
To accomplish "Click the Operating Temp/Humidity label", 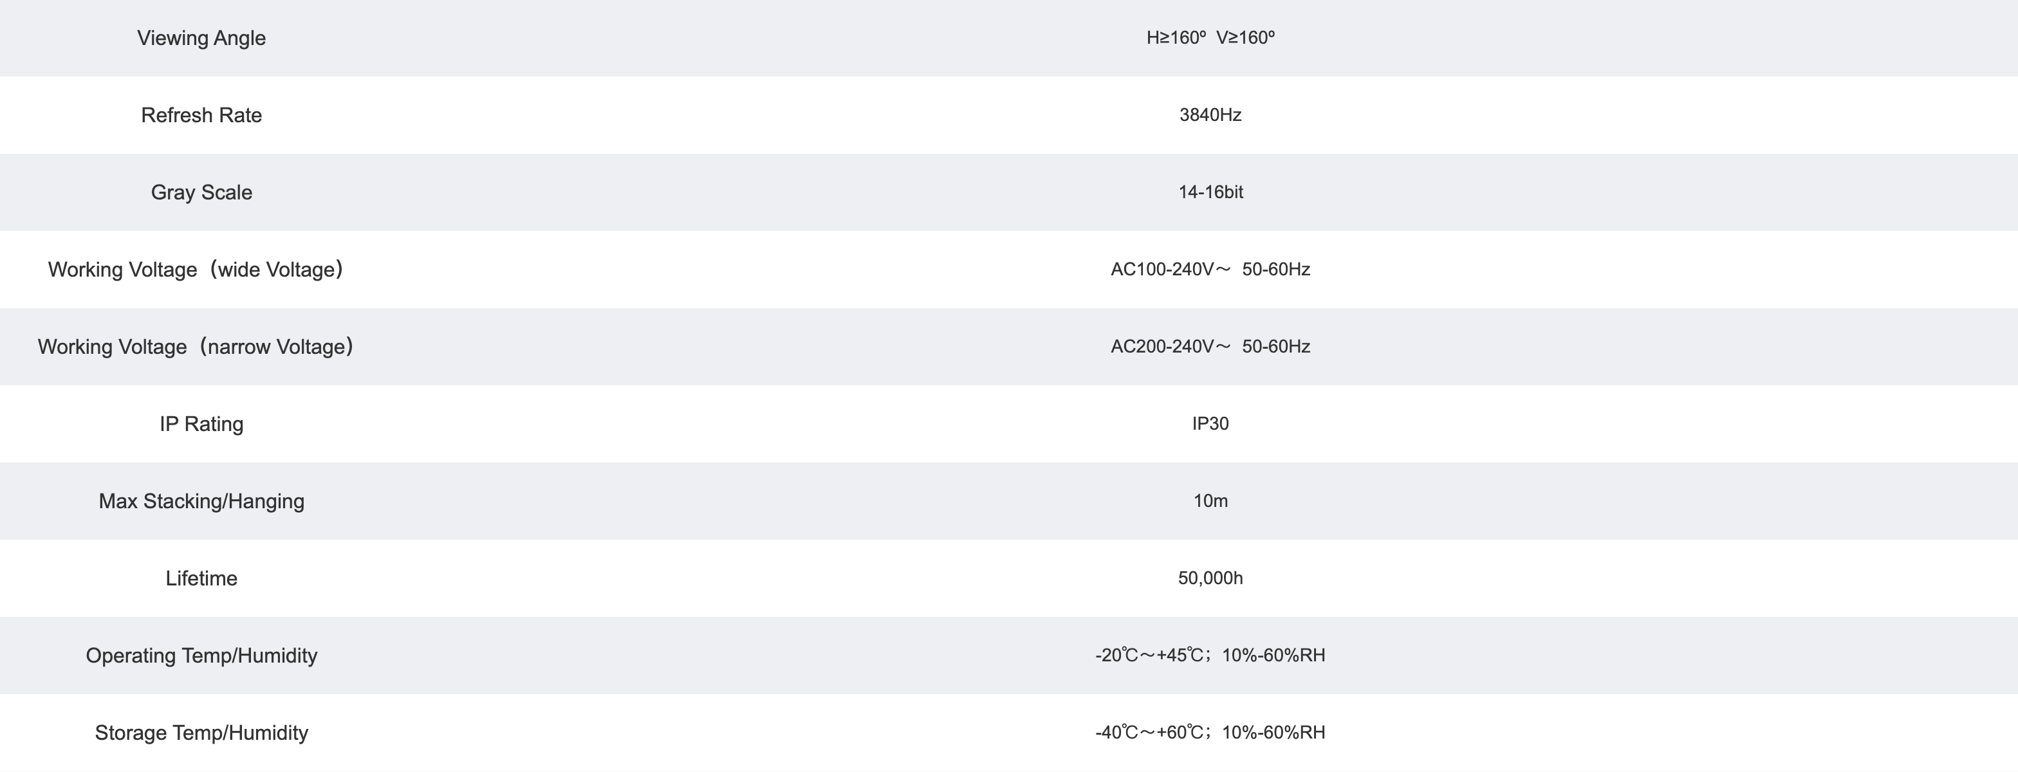I will (x=201, y=656).
